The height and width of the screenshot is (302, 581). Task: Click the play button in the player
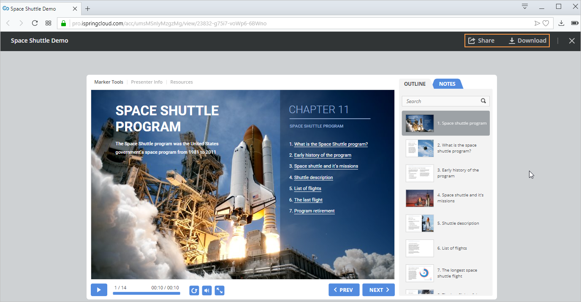[99, 290]
